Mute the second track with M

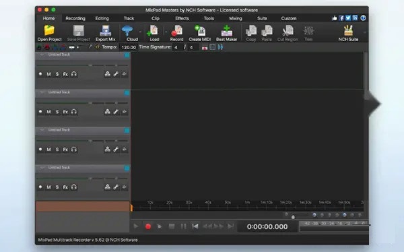tap(48, 112)
